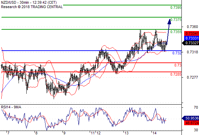Viewport: 199px width, 135px height.
Task: Click the black 0.73327 current price tag
Action: point(191,43)
